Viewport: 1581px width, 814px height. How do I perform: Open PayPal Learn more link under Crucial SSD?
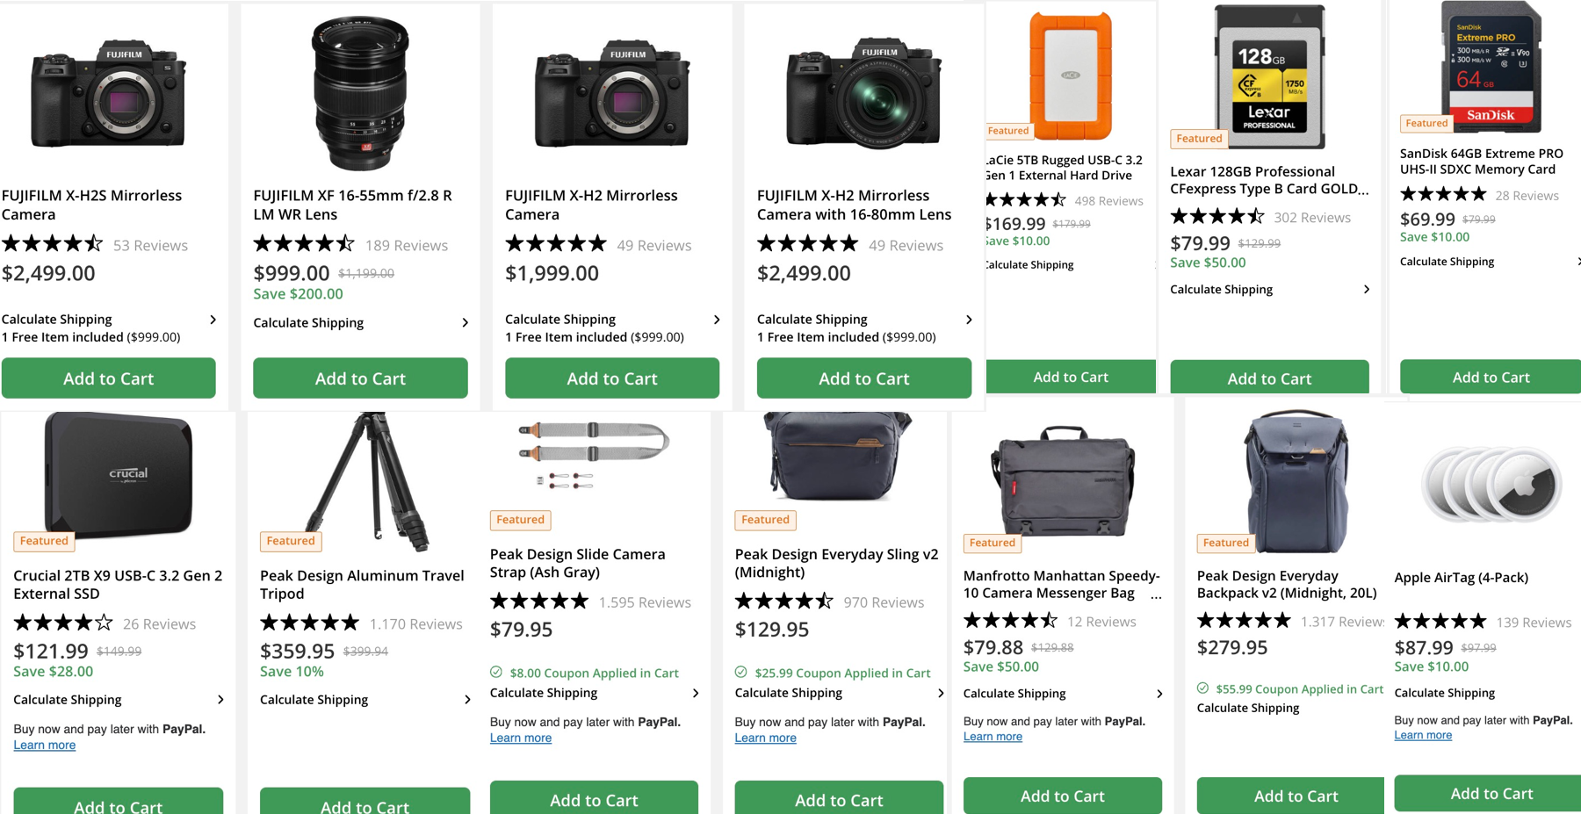click(45, 746)
